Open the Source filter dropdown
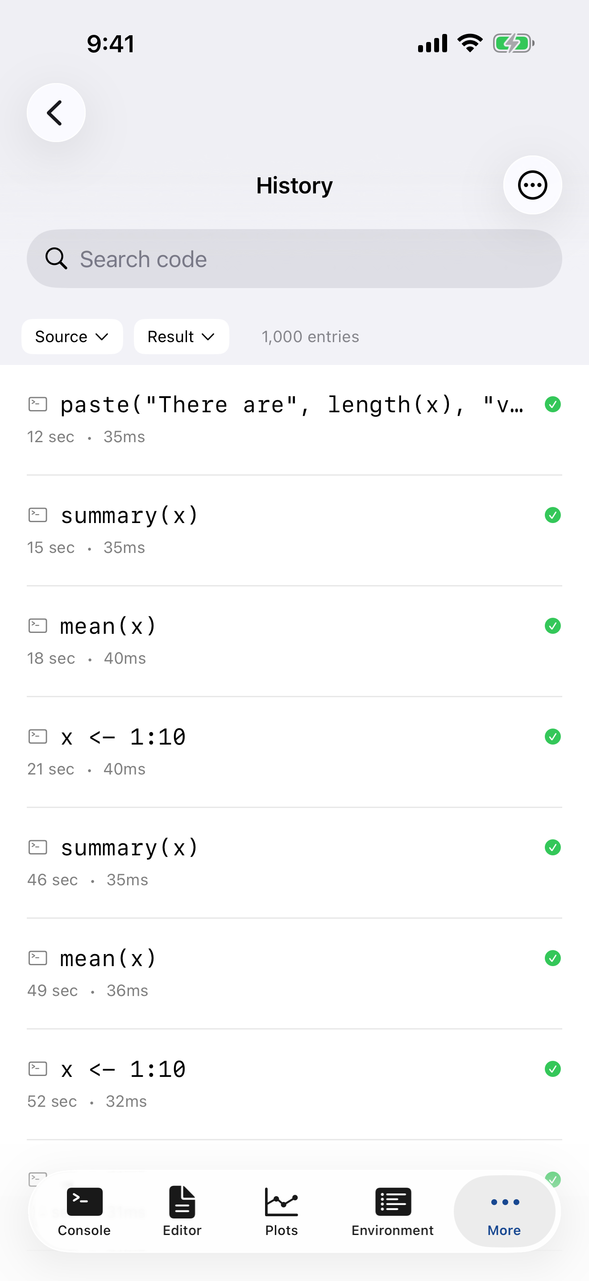Viewport: 589px width, 1281px height. click(x=72, y=336)
